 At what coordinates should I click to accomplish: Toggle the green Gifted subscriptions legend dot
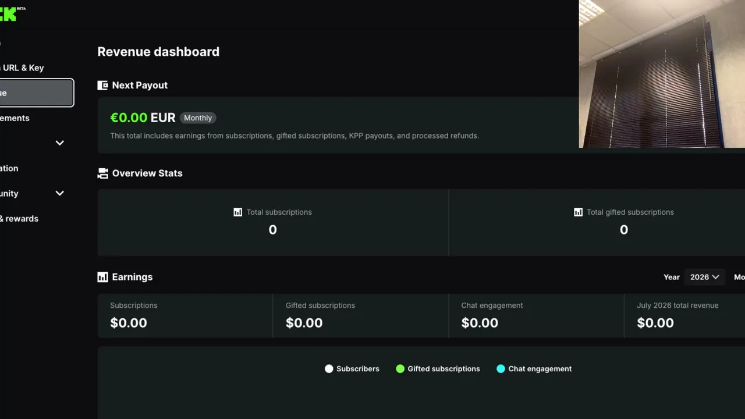(x=400, y=369)
